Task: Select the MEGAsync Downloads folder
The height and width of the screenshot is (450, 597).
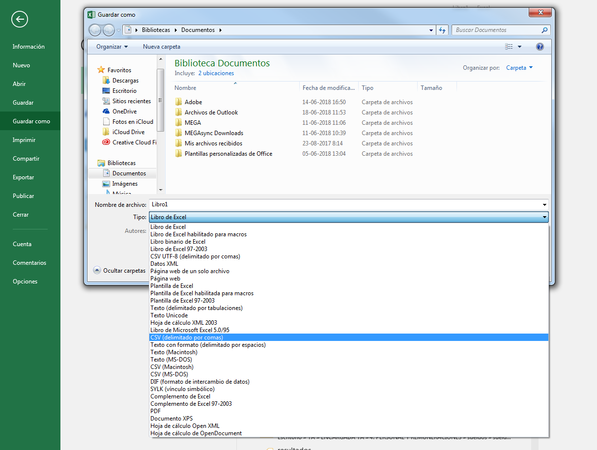Action: 214,133
